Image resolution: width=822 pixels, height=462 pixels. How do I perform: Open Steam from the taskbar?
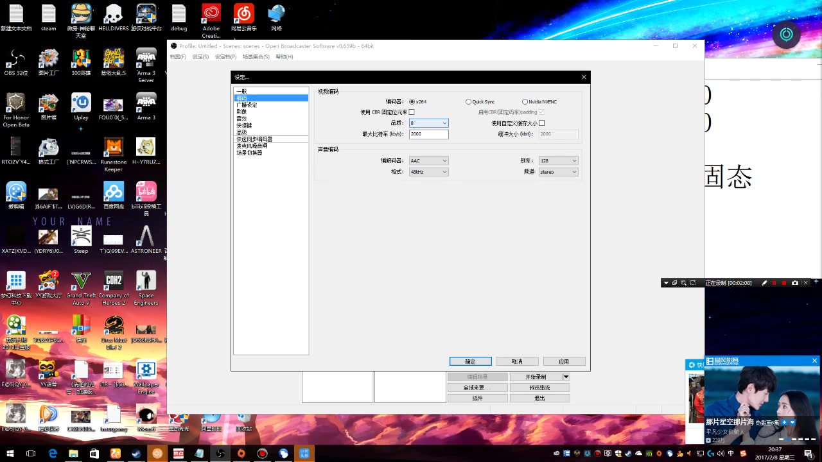coord(136,453)
